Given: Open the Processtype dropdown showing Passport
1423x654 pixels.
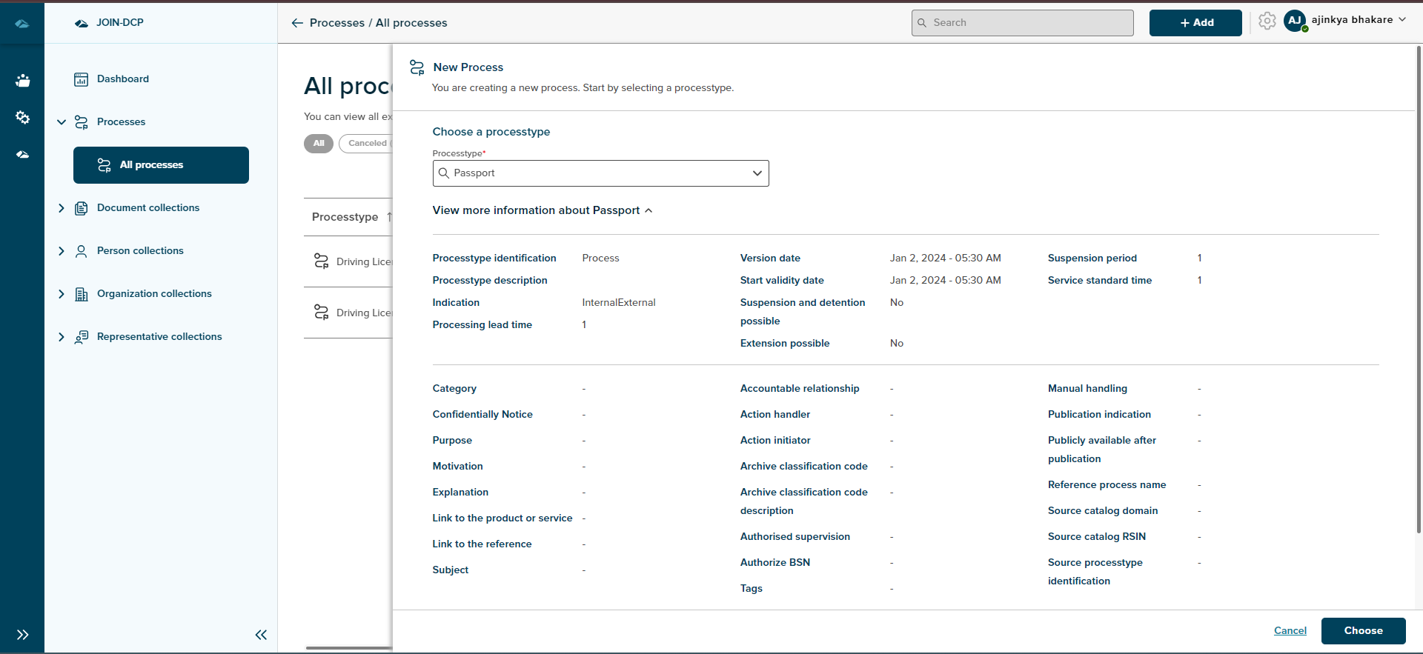Looking at the screenshot, I should 600,173.
